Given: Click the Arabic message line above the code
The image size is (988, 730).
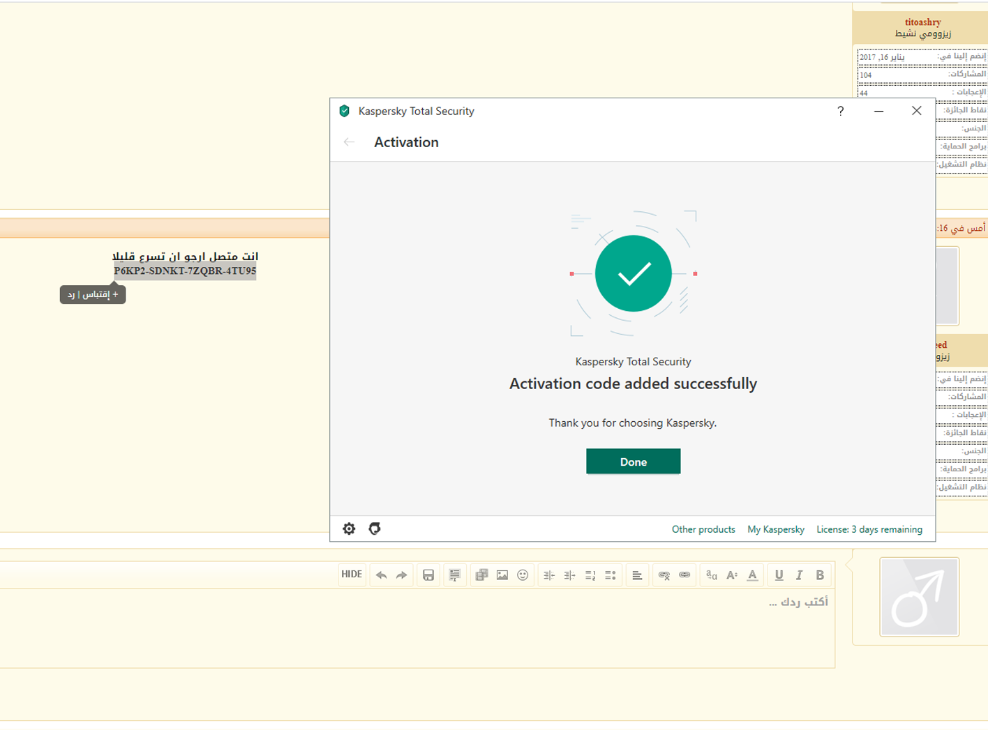Looking at the screenshot, I should pos(185,257).
